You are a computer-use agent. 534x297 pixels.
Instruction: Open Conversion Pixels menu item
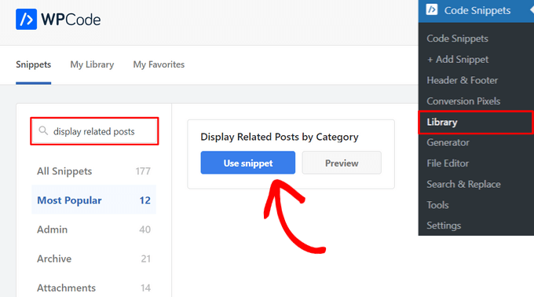click(463, 101)
